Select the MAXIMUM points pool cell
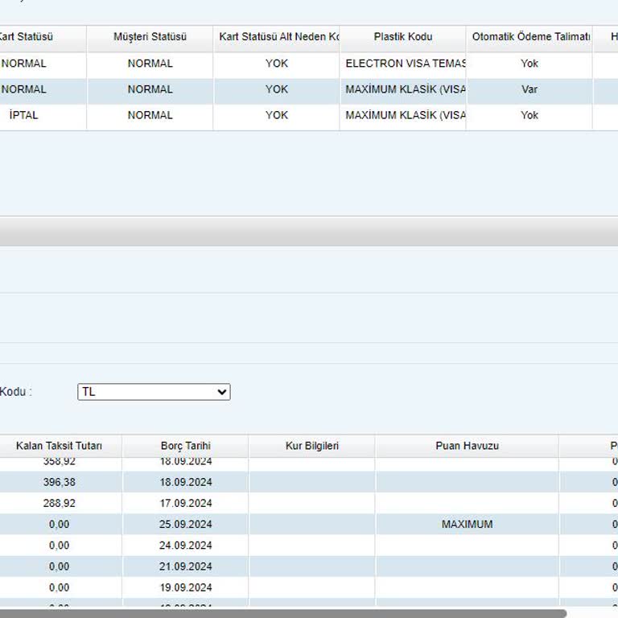The width and height of the screenshot is (618, 618). click(x=467, y=524)
